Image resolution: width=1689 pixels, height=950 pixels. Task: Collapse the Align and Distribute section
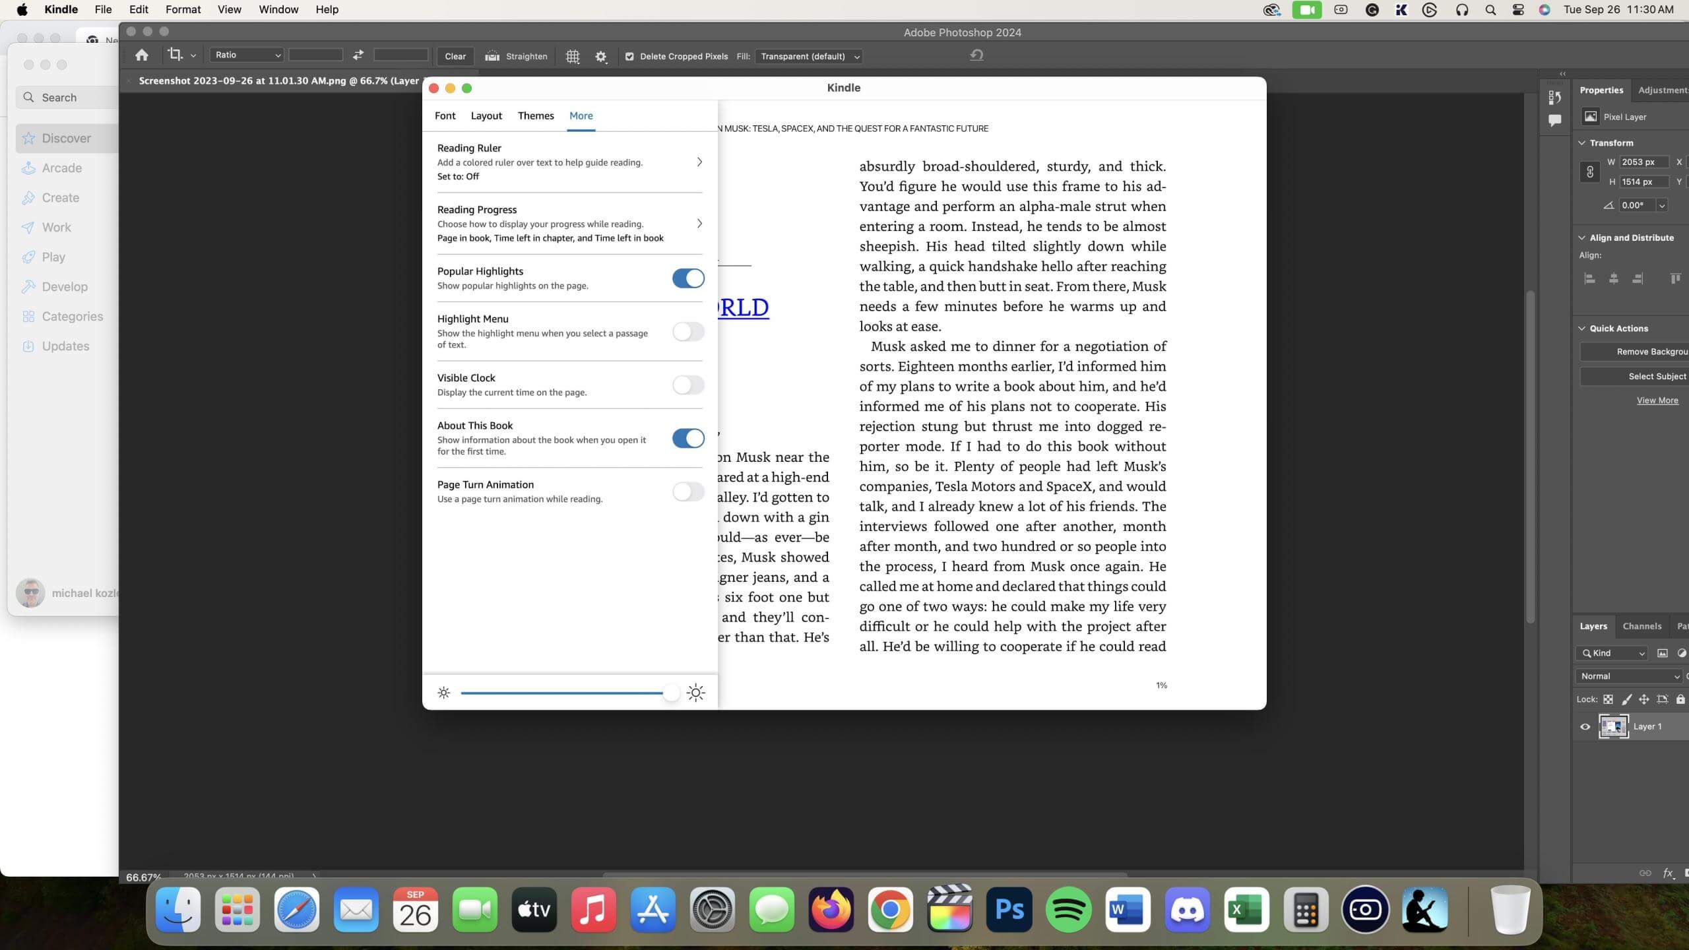(x=1581, y=237)
